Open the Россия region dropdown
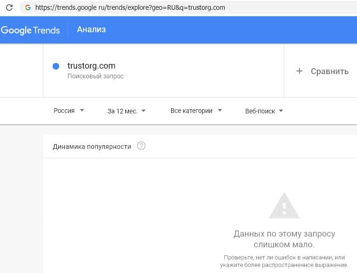 click(69, 111)
